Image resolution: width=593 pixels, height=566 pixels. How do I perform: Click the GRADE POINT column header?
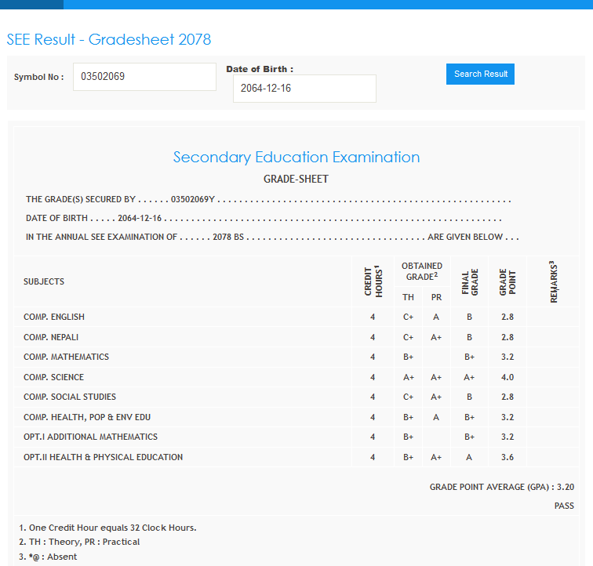(x=507, y=281)
